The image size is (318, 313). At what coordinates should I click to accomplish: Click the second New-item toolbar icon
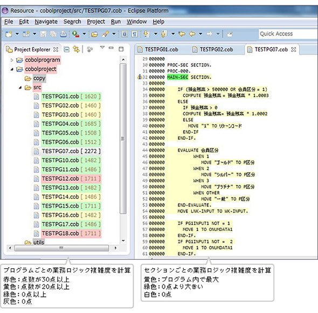coord(26,34)
